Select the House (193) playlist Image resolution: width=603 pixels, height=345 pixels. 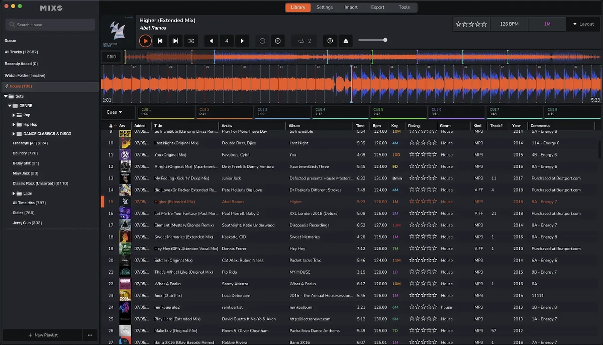click(50, 87)
